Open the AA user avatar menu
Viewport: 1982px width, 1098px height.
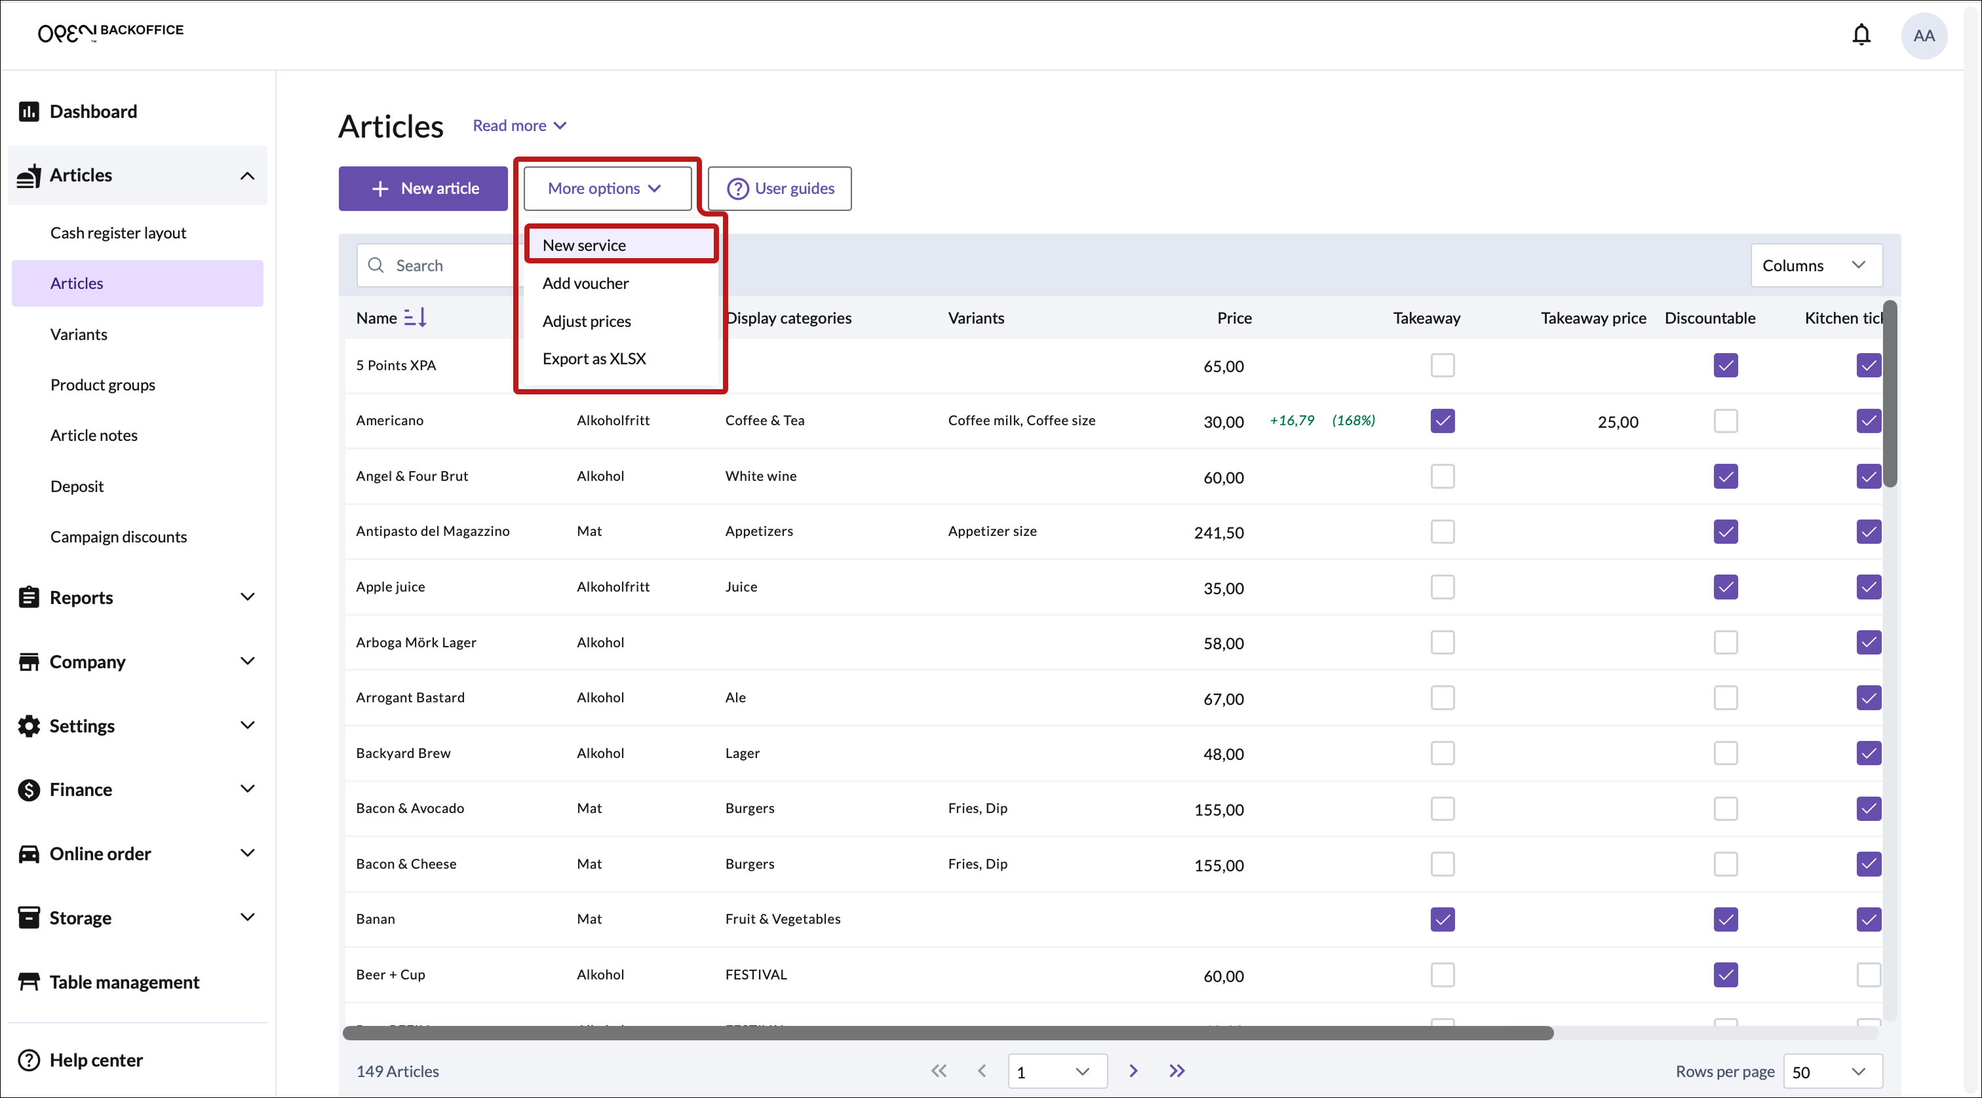[x=1924, y=35]
